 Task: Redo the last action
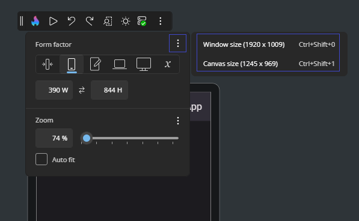click(x=90, y=21)
